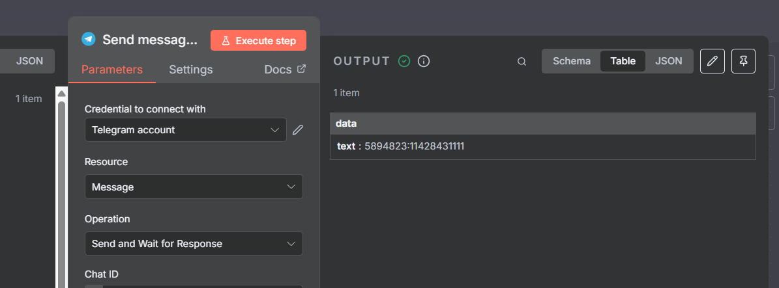
Task: Edit output with the pencil button
Action: (713, 61)
